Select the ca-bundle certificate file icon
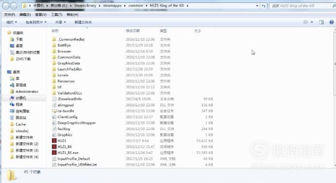336x183 pixels. (x=54, y=111)
